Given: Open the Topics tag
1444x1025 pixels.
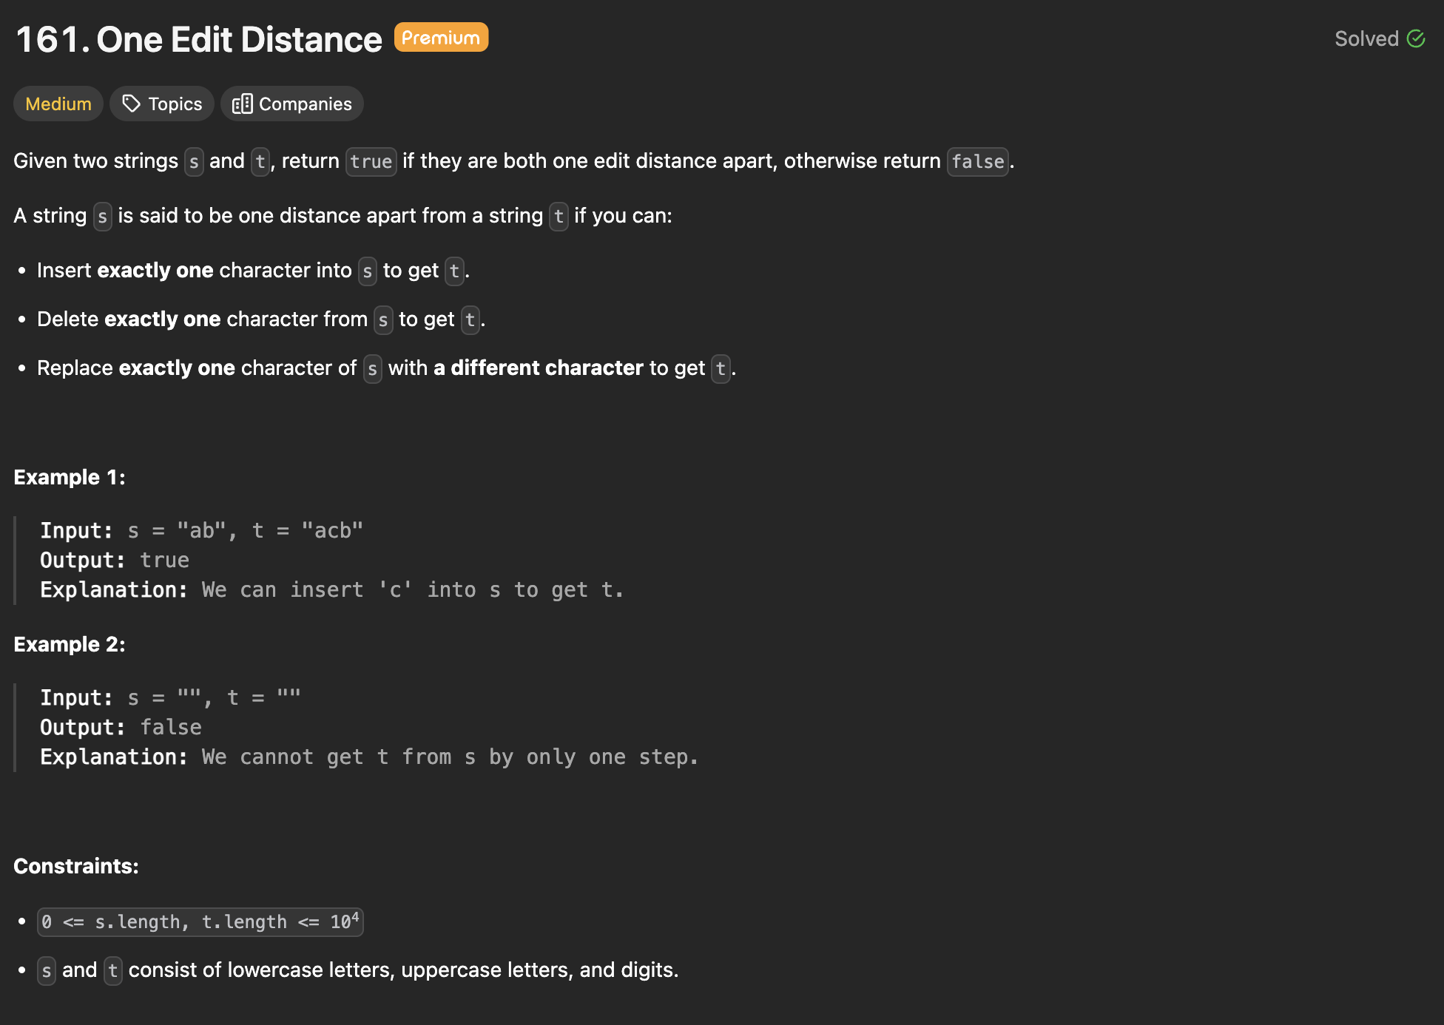Looking at the screenshot, I should [162, 104].
